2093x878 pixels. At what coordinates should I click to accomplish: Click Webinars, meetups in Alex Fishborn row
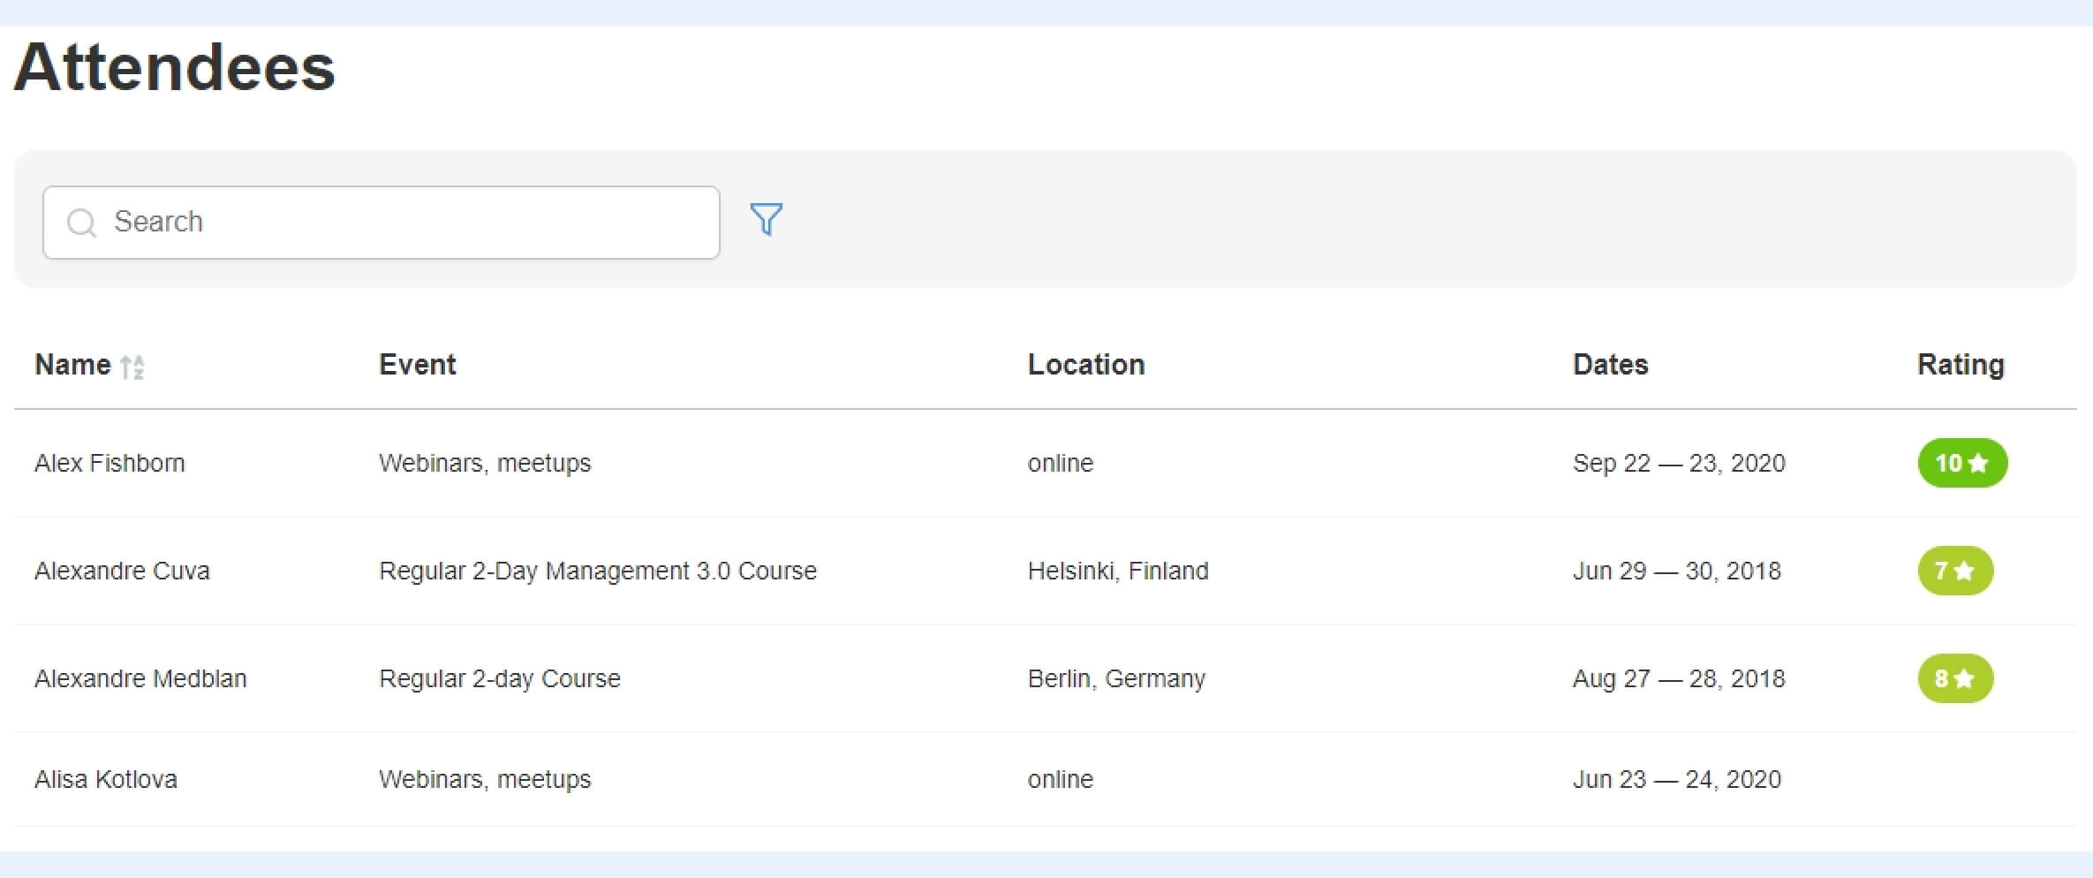(485, 463)
